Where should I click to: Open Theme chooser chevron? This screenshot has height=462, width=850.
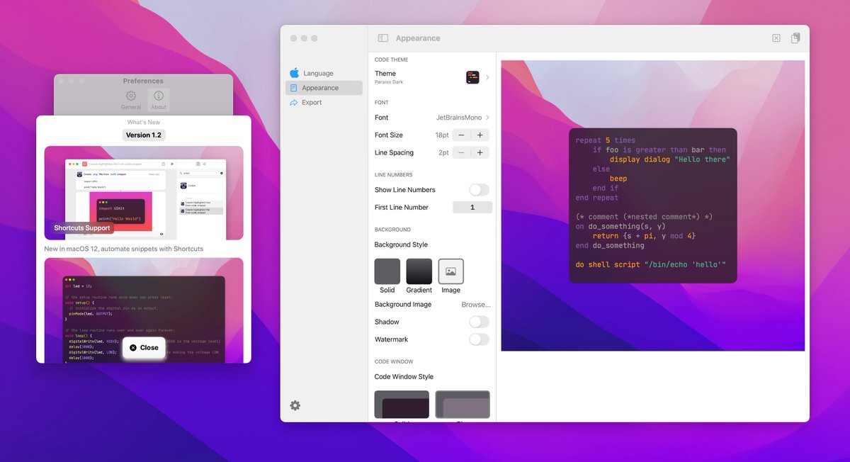pos(487,77)
